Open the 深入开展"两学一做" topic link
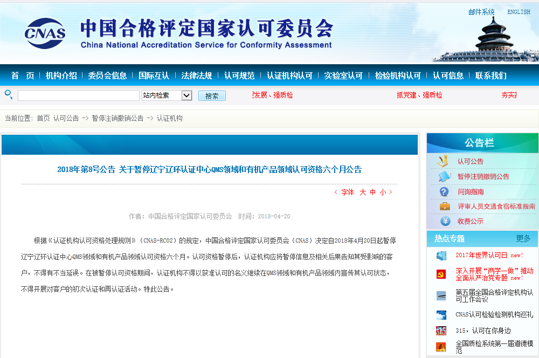The width and height of the screenshot is (539, 358). [x=494, y=274]
